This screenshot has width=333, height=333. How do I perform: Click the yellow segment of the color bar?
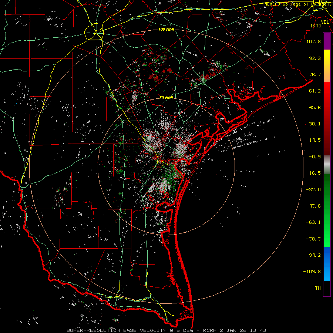[x=327, y=57]
